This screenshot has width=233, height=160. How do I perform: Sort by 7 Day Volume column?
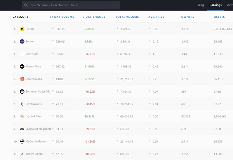coord(62,17)
